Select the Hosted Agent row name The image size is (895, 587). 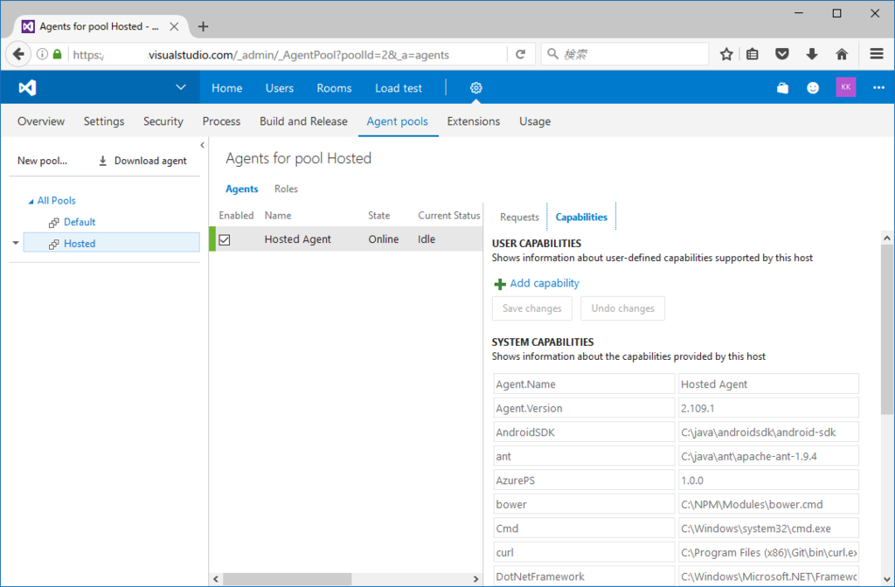pos(297,239)
